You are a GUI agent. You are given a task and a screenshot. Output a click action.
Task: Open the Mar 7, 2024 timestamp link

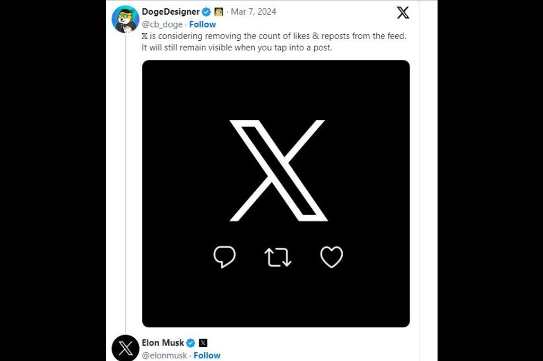(x=253, y=12)
